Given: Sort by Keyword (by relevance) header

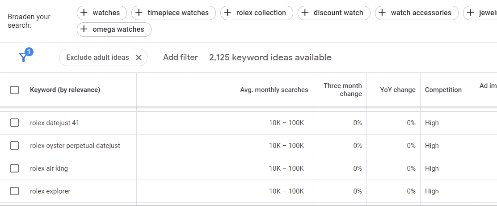Looking at the screenshot, I should click(x=65, y=90).
